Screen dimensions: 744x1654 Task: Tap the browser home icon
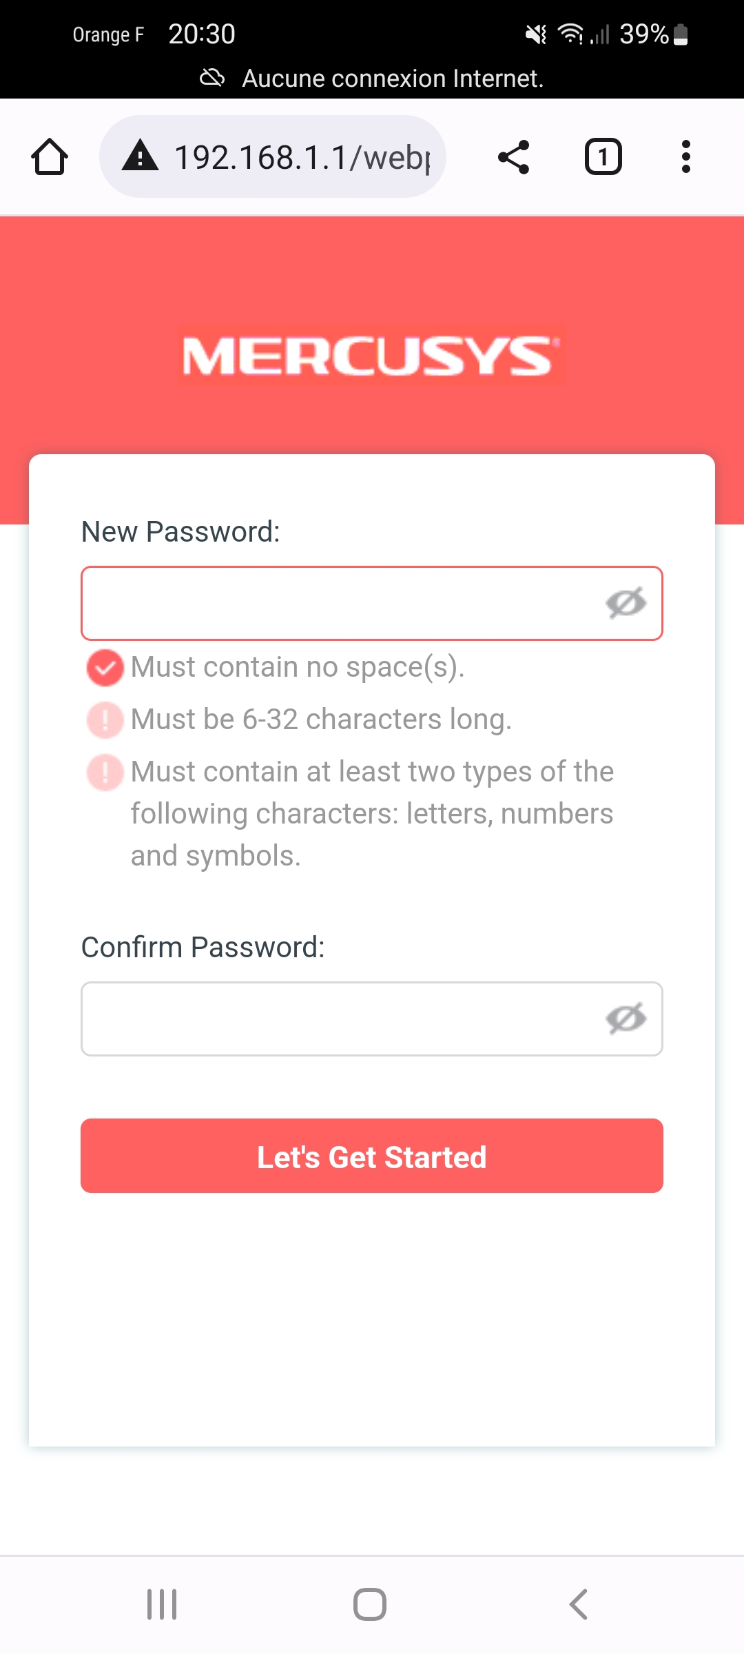50,157
